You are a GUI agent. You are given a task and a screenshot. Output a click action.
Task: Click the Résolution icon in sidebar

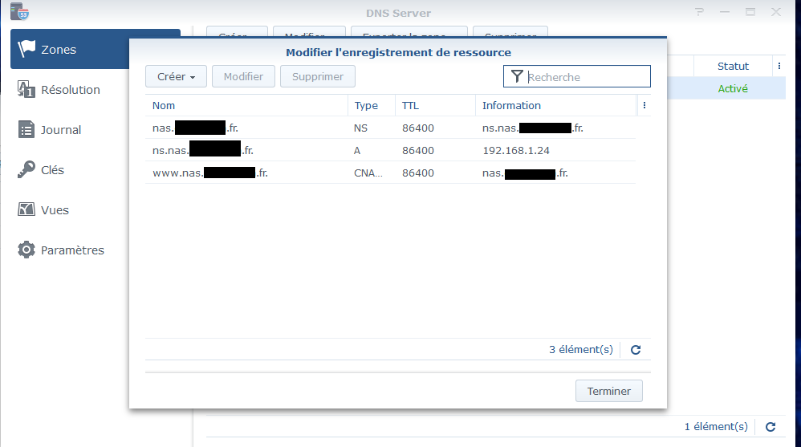tap(26, 89)
